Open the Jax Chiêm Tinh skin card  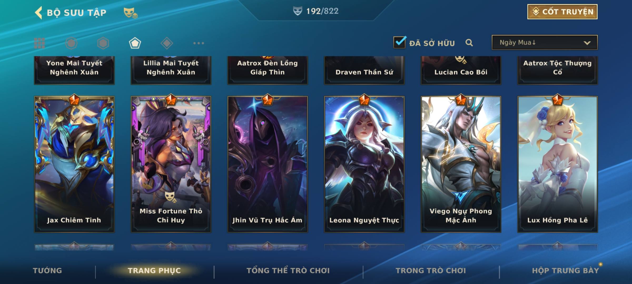[x=74, y=164]
